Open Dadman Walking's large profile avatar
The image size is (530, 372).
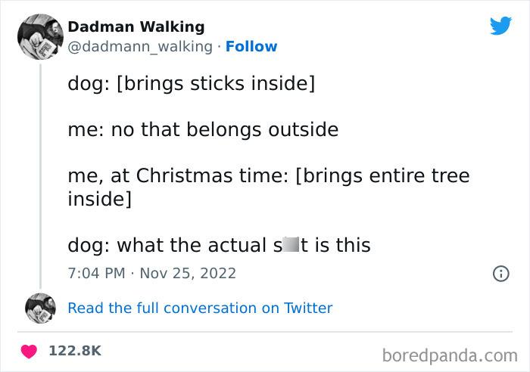point(40,37)
